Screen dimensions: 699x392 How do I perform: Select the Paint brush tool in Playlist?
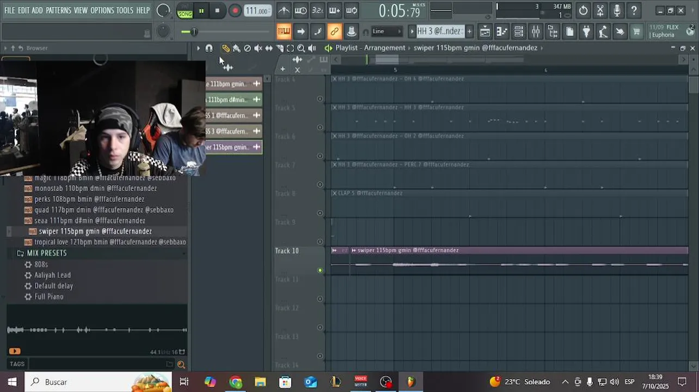point(236,48)
